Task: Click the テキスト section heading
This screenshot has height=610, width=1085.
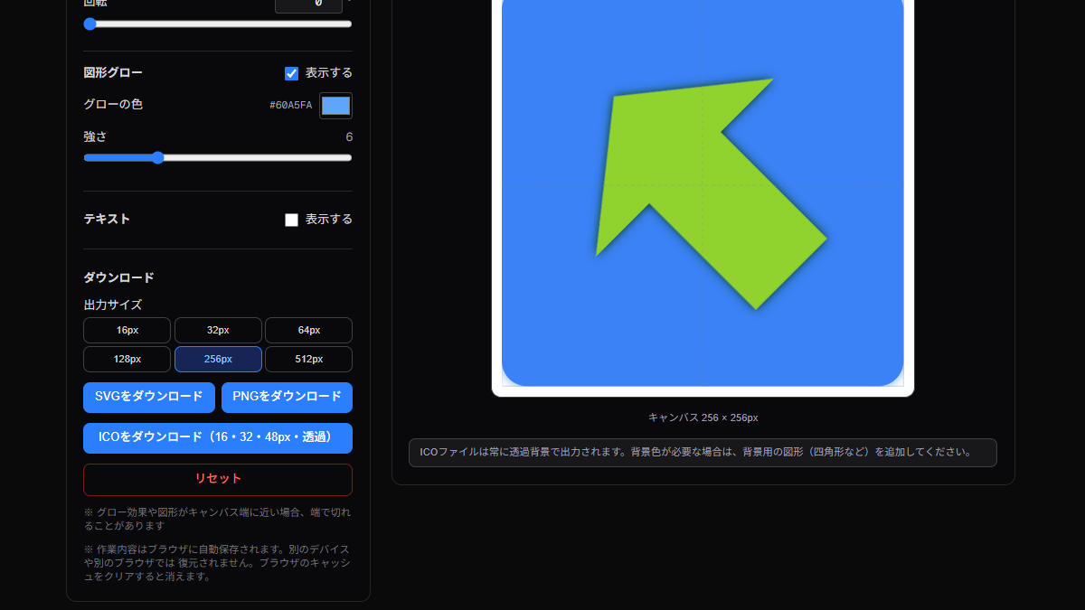Action: pos(107,220)
